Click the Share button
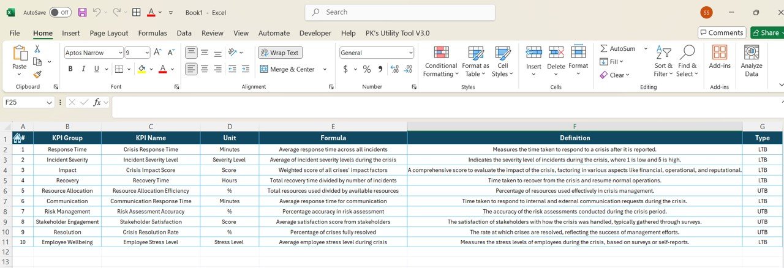This screenshot has width=784, height=268. [767, 32]
